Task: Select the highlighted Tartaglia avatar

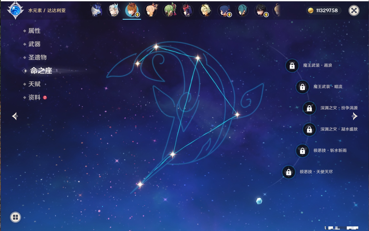Action: pyautogui.click(x=132, y=10)
